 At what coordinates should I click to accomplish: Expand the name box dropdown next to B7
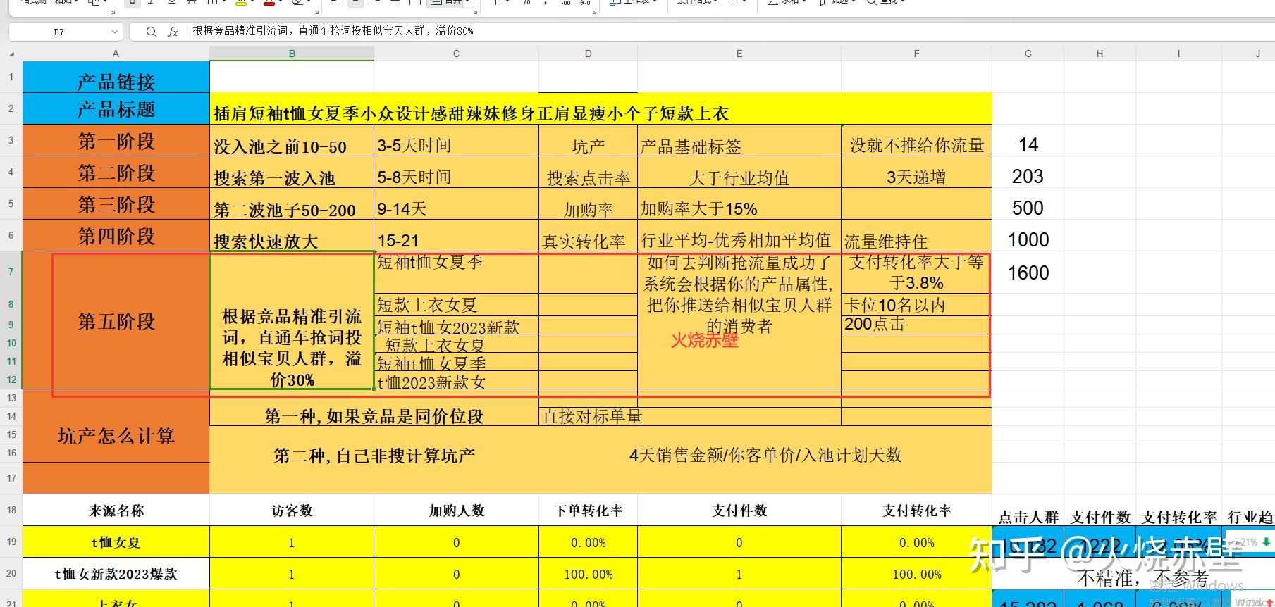click(x=115, y=32)
